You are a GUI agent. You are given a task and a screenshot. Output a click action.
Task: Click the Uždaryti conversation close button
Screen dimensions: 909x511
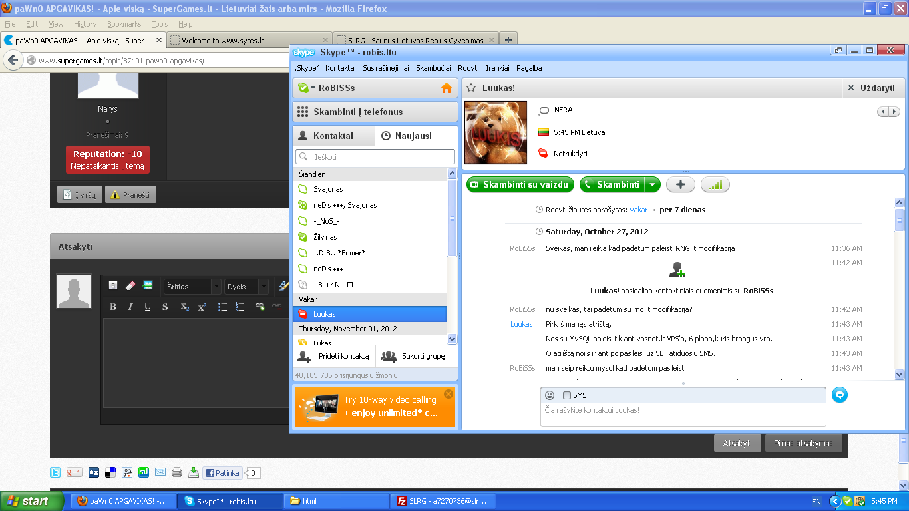[x=872, y=88]
